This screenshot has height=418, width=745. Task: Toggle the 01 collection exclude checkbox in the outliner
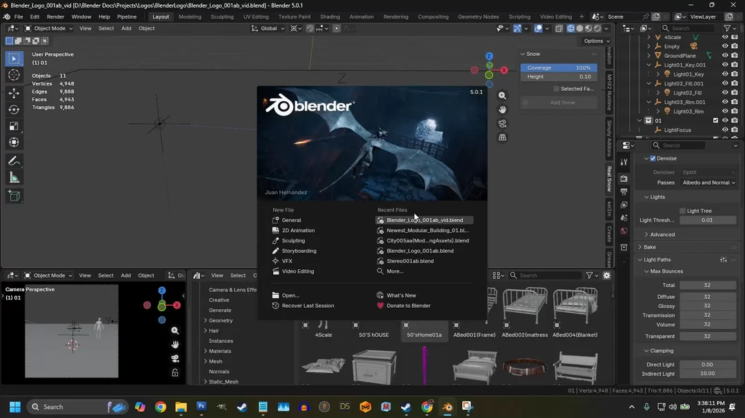[715, 121]
